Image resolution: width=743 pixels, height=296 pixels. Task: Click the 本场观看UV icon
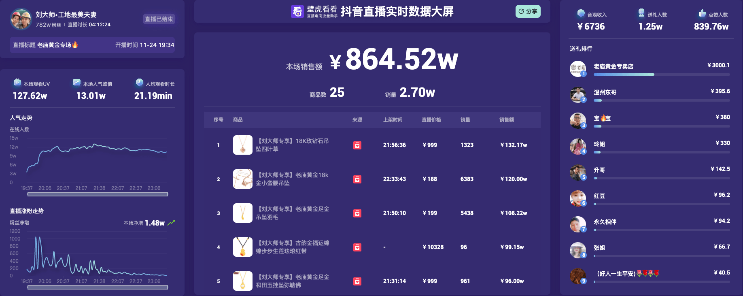(x=17, y=83)
